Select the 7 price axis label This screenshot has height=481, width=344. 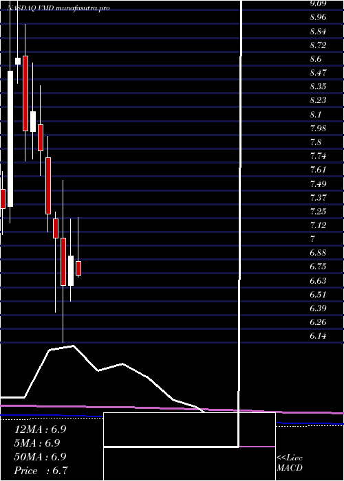pos(313,239)
